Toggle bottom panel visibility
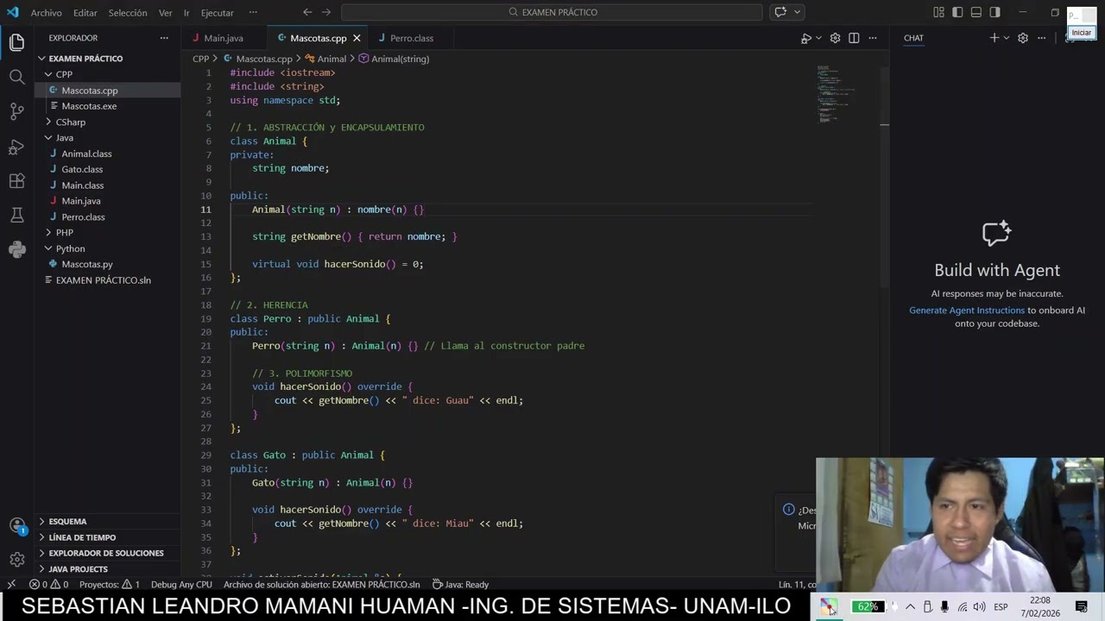This screenshot has width=1105, height=621. coord(976,12)
